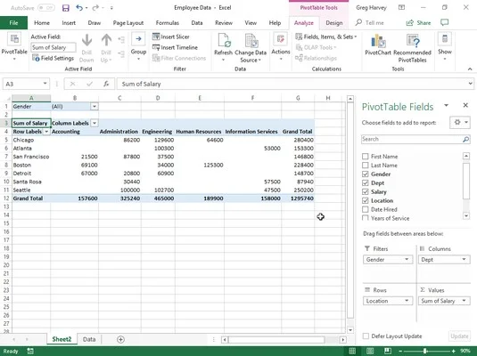Image resolution: width=477 pixels, height=356 pixels.
Task: Adjust the zoom slider in status bar
Action: click(425, 352)
